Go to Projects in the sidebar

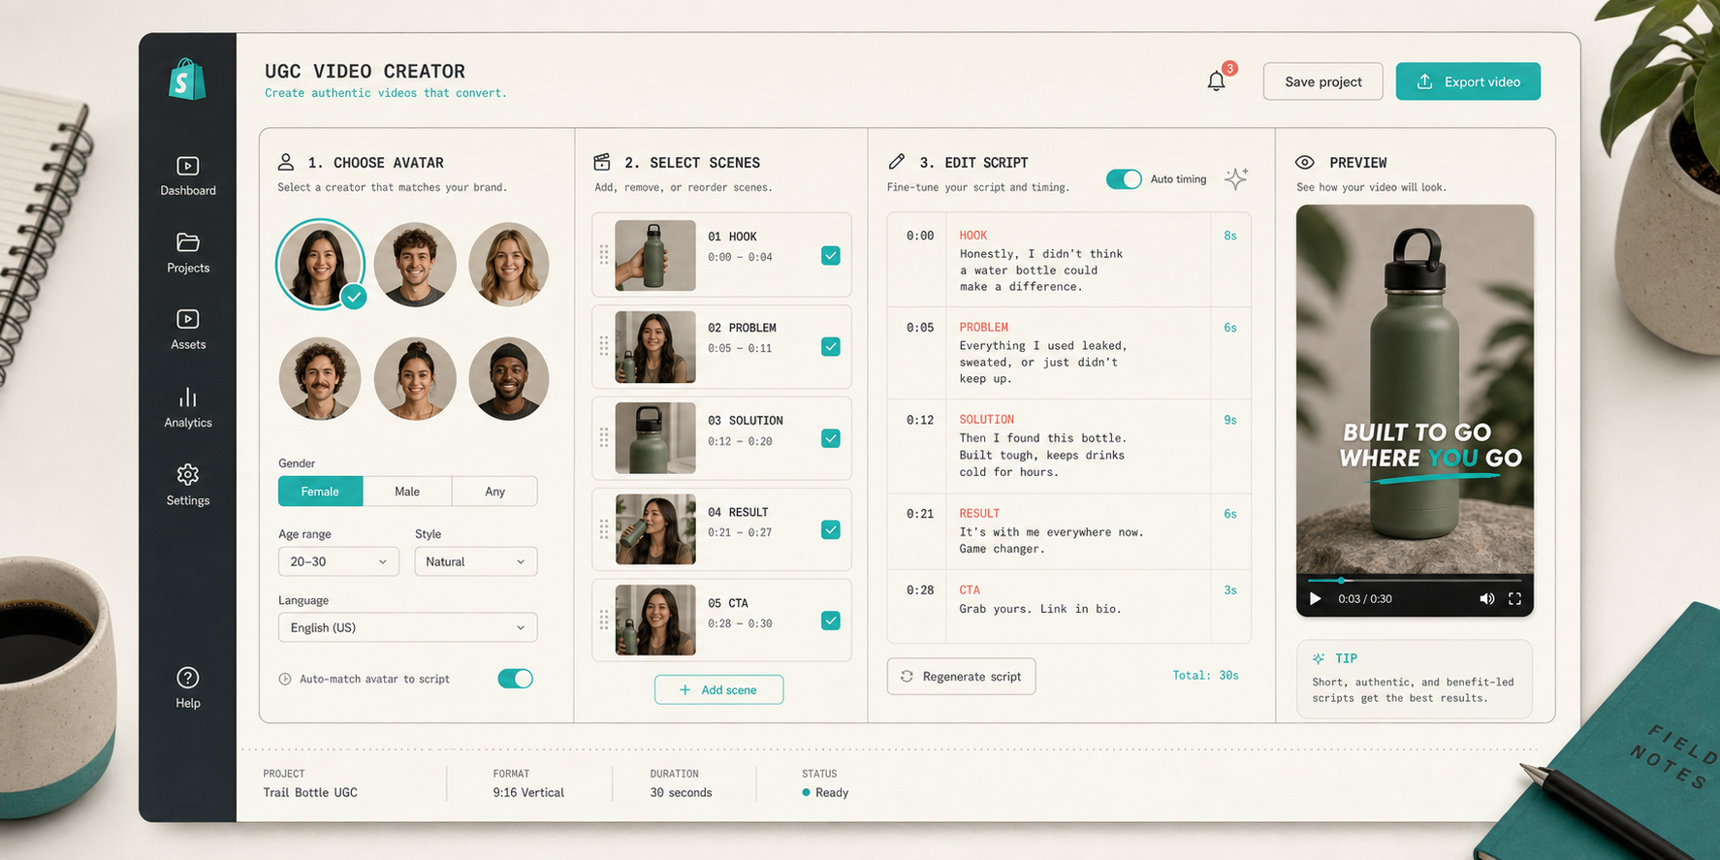pos(188,253)
